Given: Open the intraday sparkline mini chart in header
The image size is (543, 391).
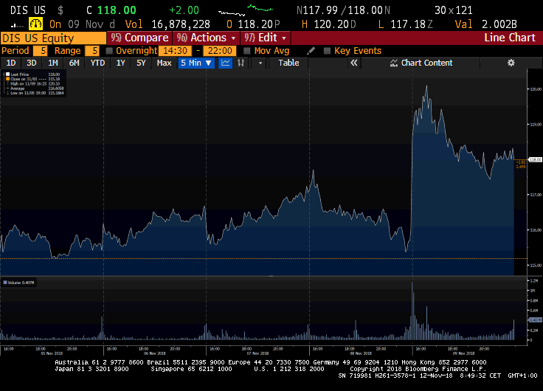Looking at the screenshot, I should (246, 10).
